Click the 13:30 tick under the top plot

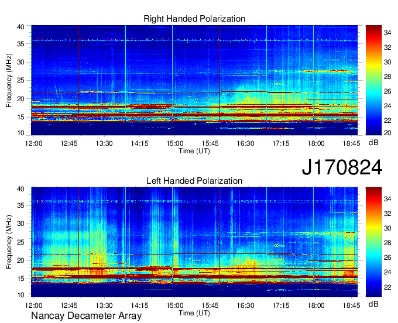coord(104,143)
